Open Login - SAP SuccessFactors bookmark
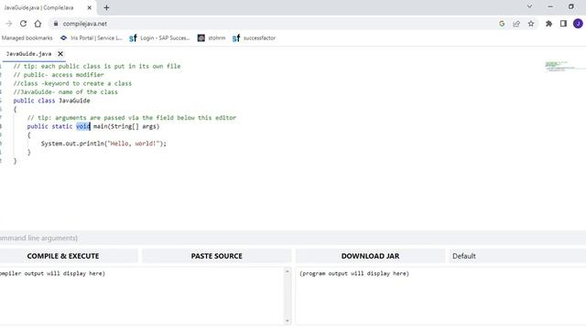 (159, 38)
